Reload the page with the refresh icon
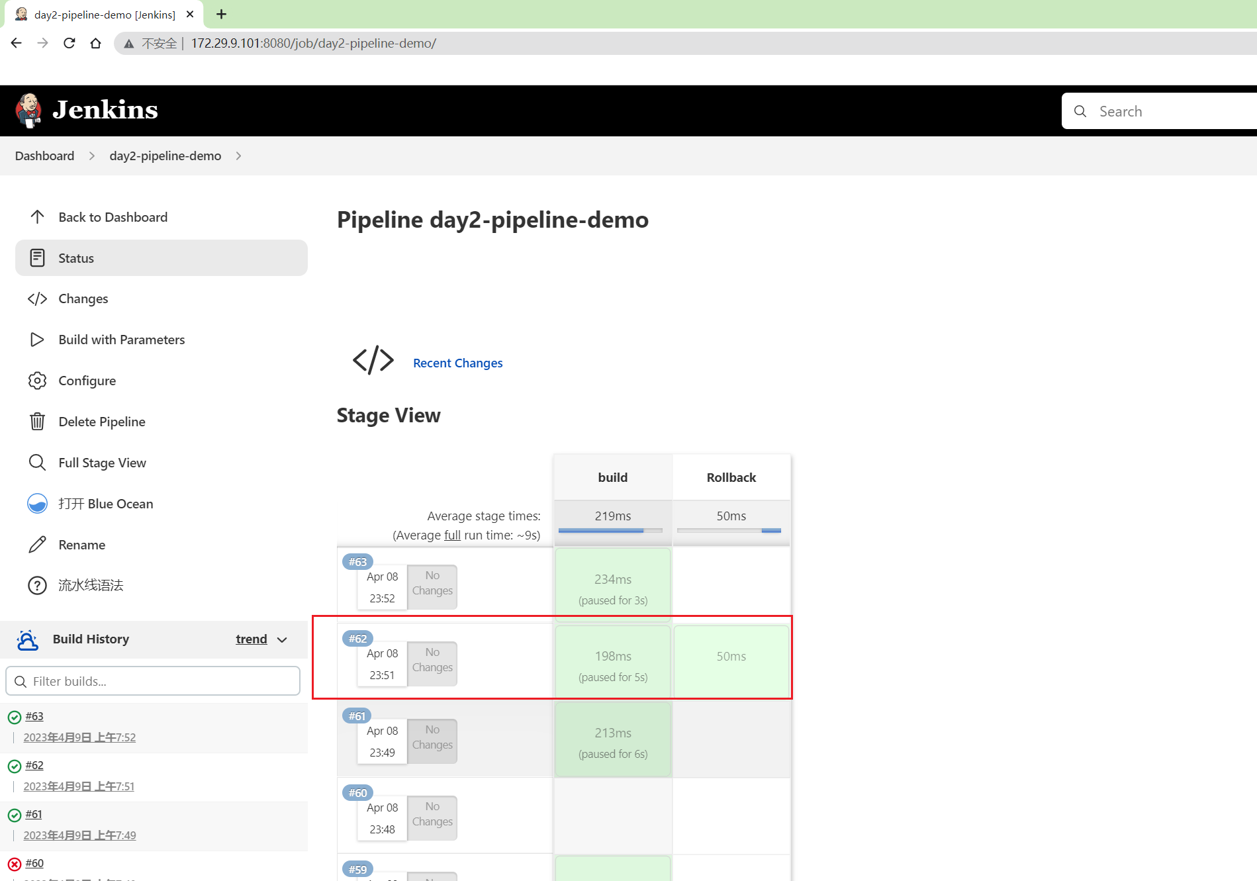1257x881 pixels. [70, 43]
